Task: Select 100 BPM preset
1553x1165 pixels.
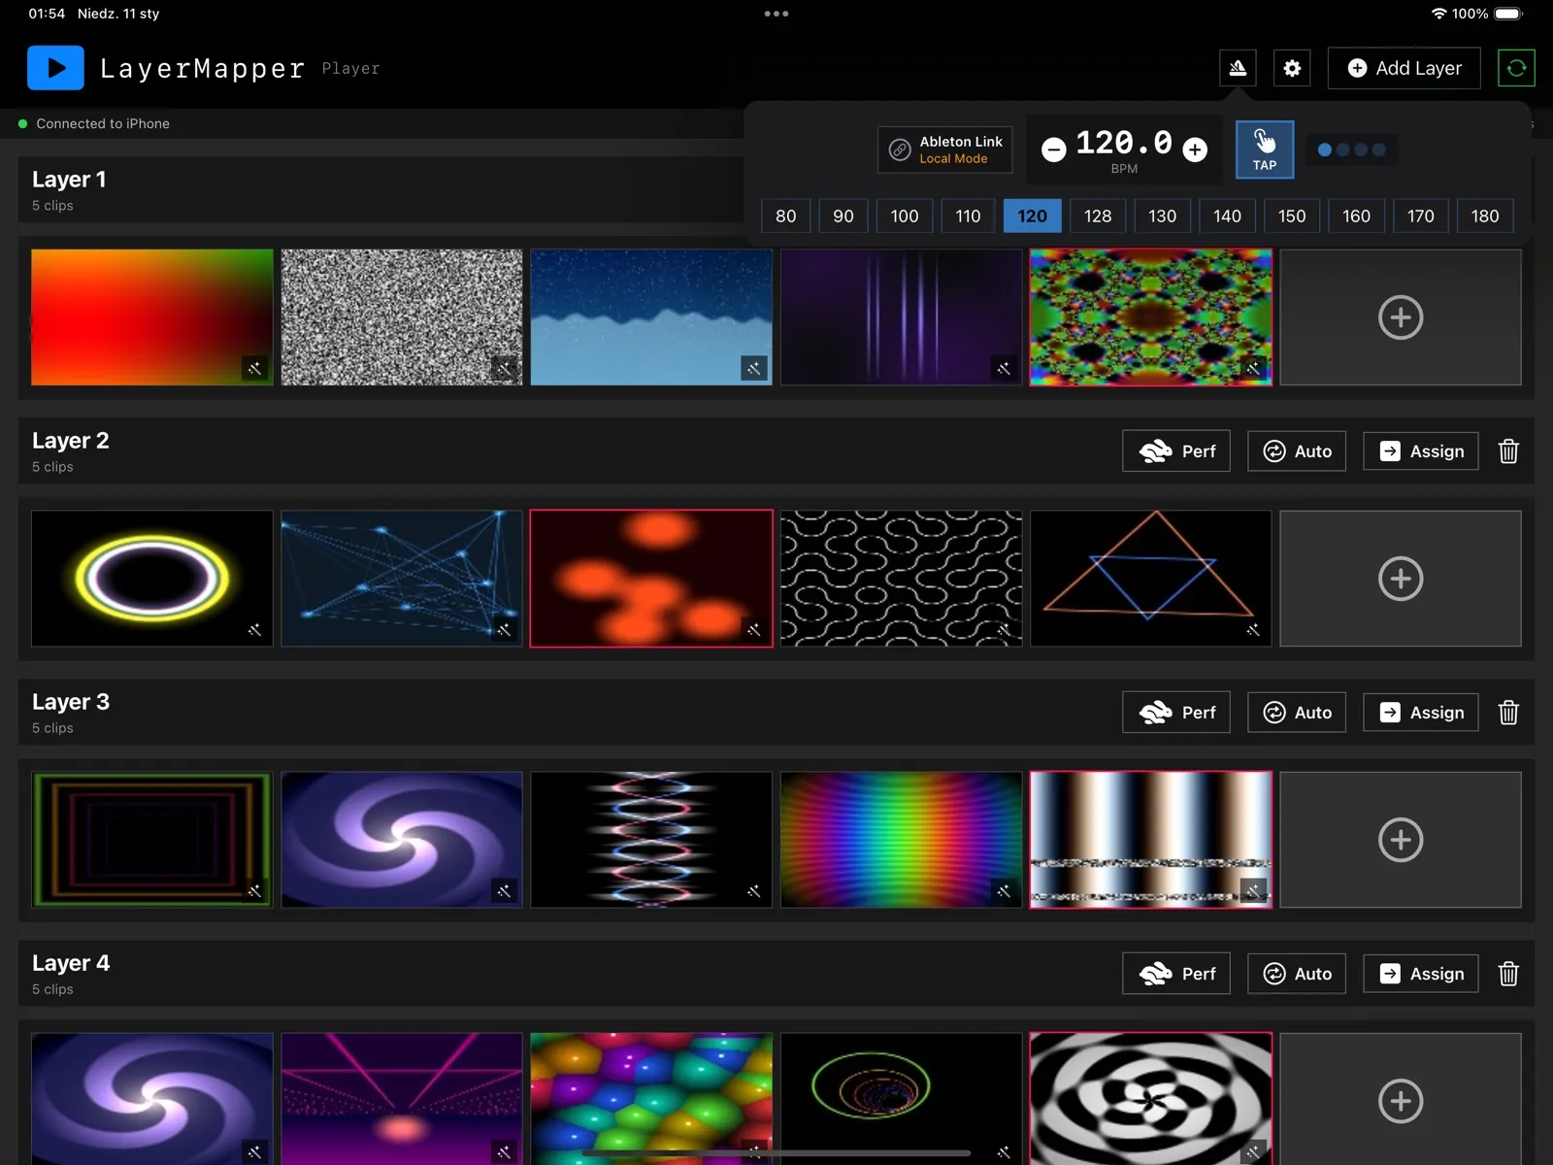Action: 905,216
